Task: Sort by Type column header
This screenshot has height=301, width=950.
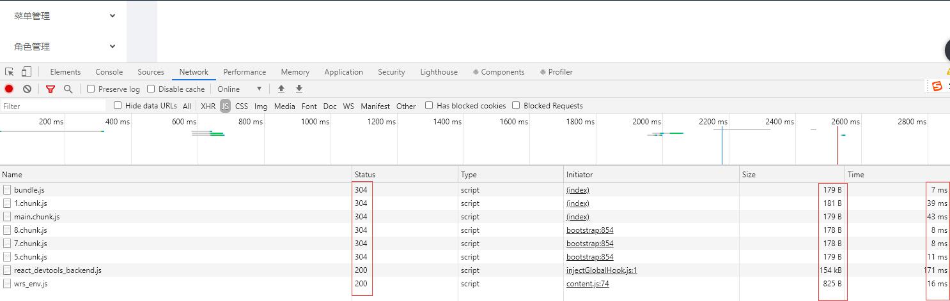Action: tap(511, 174)
